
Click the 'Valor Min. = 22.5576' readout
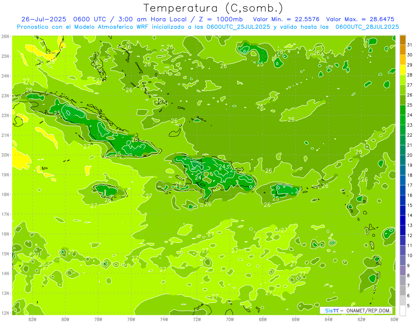(286, 19)
